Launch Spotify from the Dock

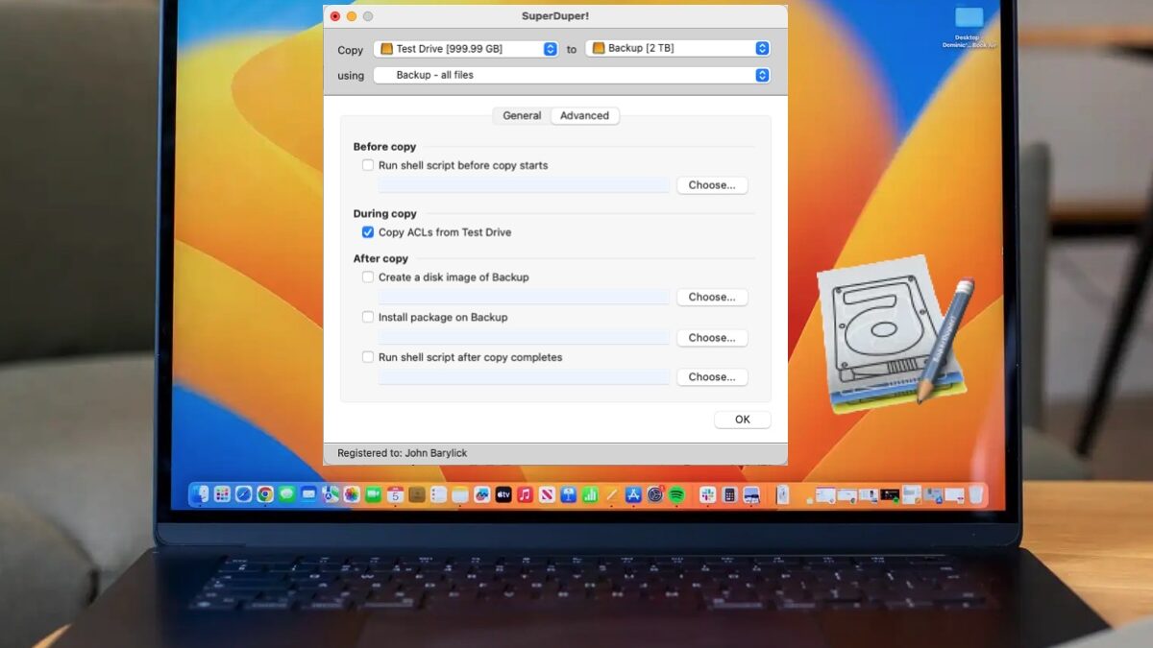pos(676,494)
